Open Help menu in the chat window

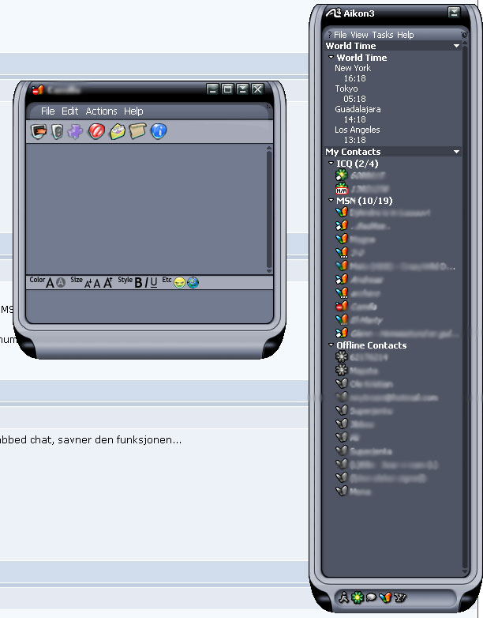click(133, 111)
